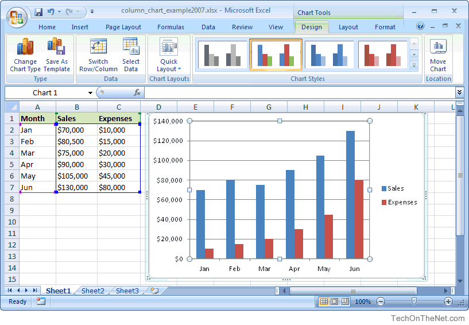
Task: Click the insert function fx icon
Action: 137,92
